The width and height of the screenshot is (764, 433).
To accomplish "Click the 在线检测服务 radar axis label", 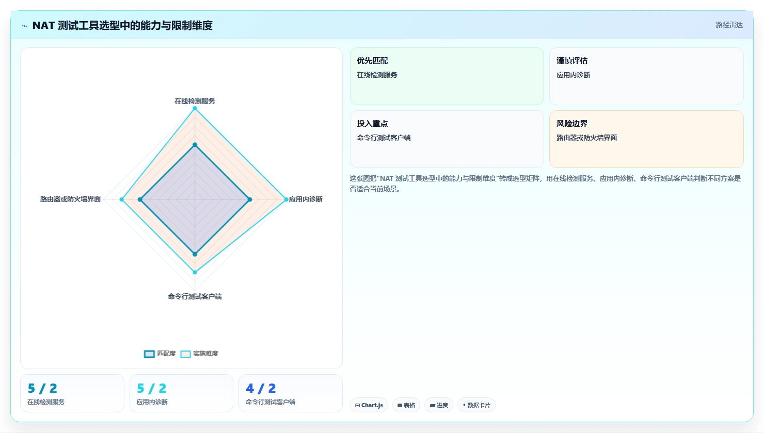I will coord(195,101).
